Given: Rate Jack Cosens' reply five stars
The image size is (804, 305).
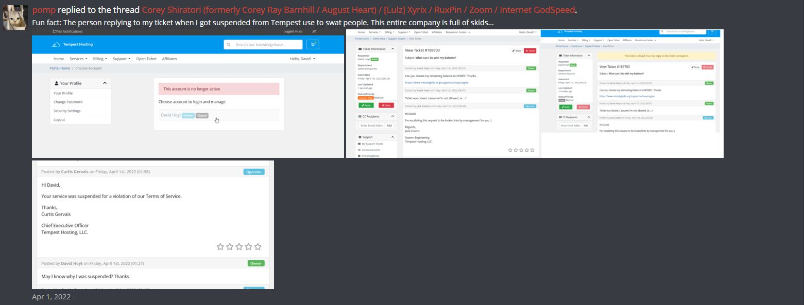Looking at the screenshot, I should point(532,150).
